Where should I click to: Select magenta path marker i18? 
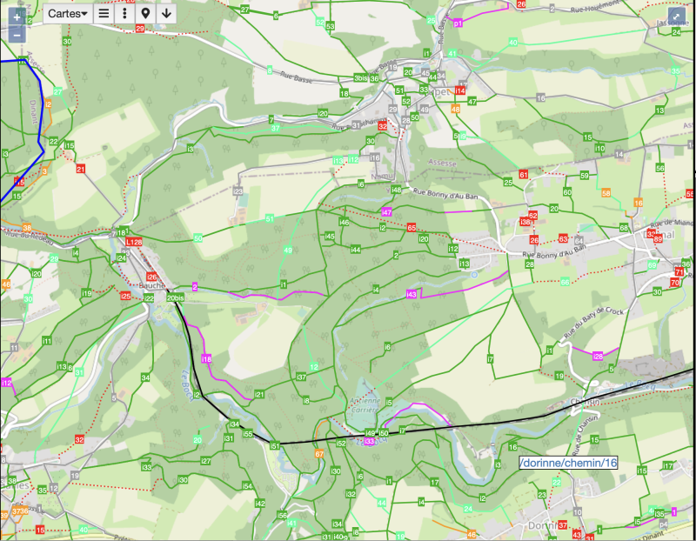point(206,358)
